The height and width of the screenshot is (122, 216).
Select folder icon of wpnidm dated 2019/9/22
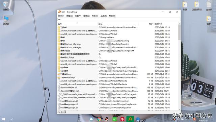click(x=59, y=67)
